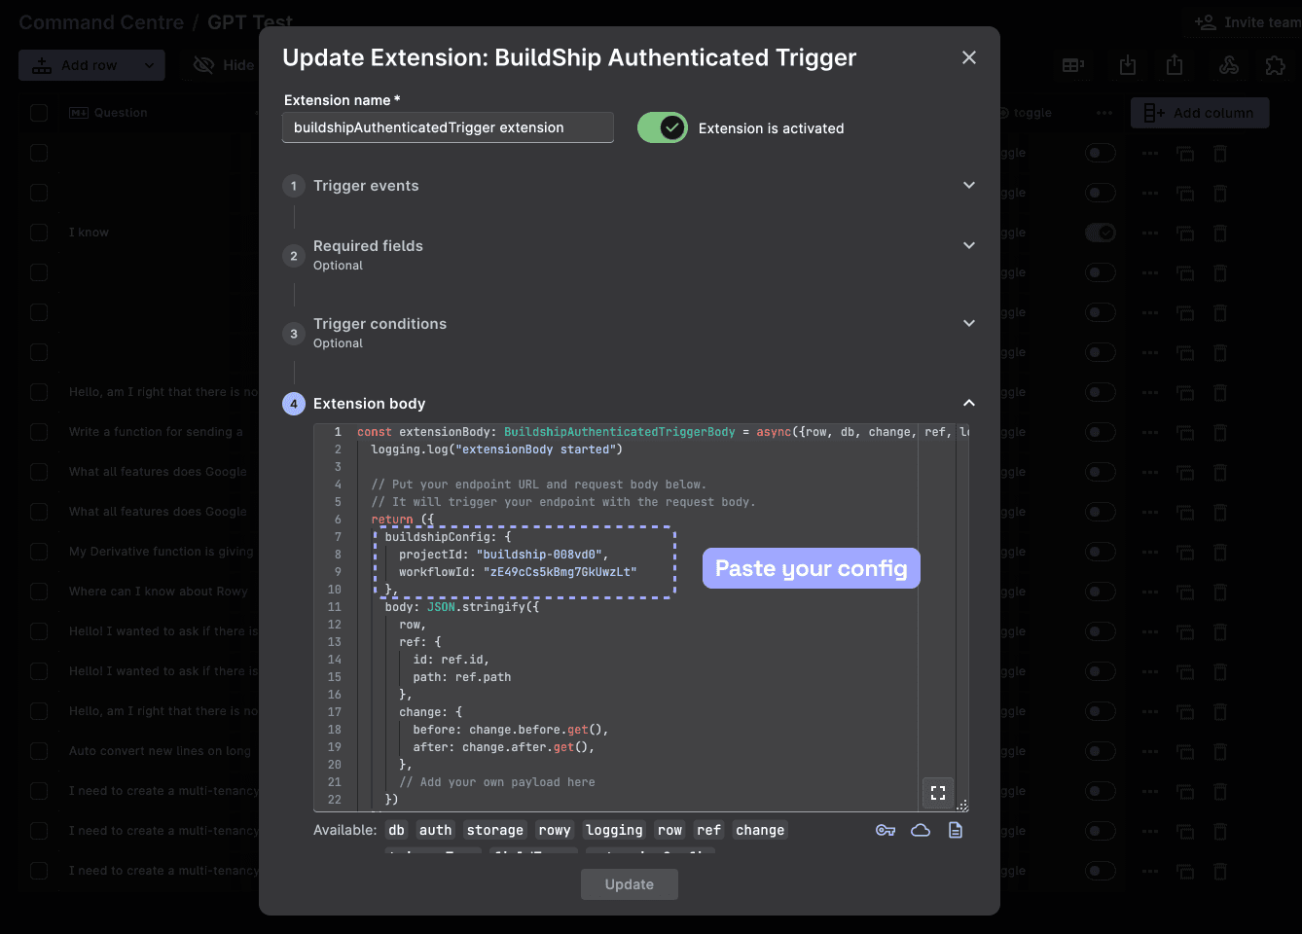Delete the "Where can I know about Rowy" row
1302x934 pixels.
(x=1220, y=592)
